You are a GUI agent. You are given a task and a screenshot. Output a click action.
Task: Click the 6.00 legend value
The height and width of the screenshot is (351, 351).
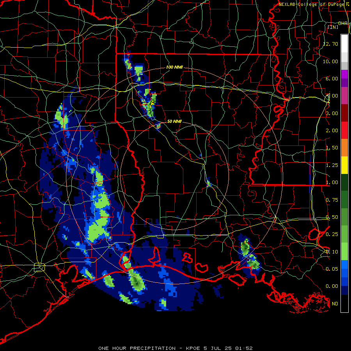pyautogui.click(x=332, y=78)
